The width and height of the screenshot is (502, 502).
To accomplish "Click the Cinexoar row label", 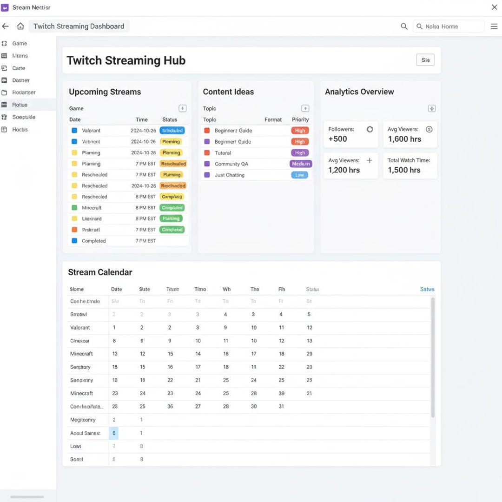I will (80, 341).
